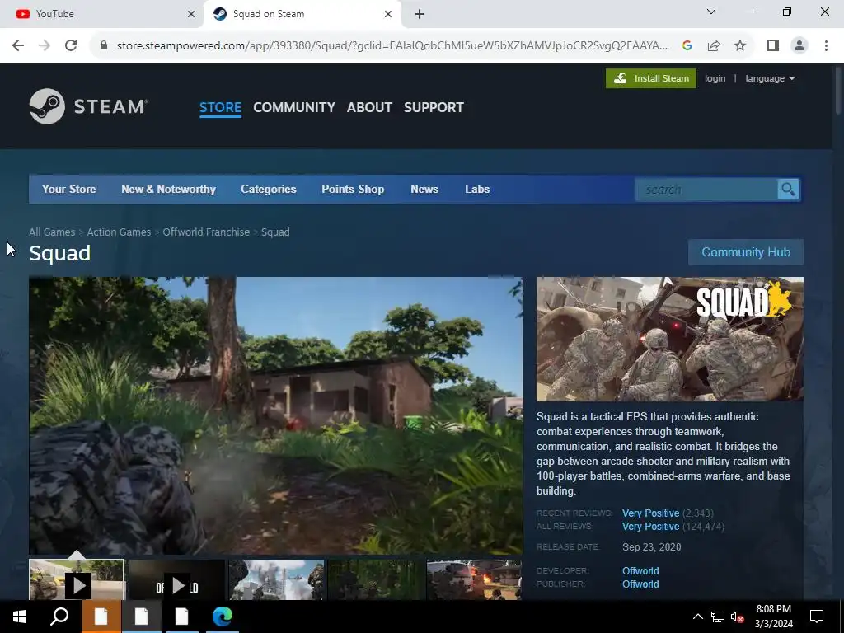Open the Chrome three-dot menu
This screenshot has height=633, width=844.
[826, 46]
